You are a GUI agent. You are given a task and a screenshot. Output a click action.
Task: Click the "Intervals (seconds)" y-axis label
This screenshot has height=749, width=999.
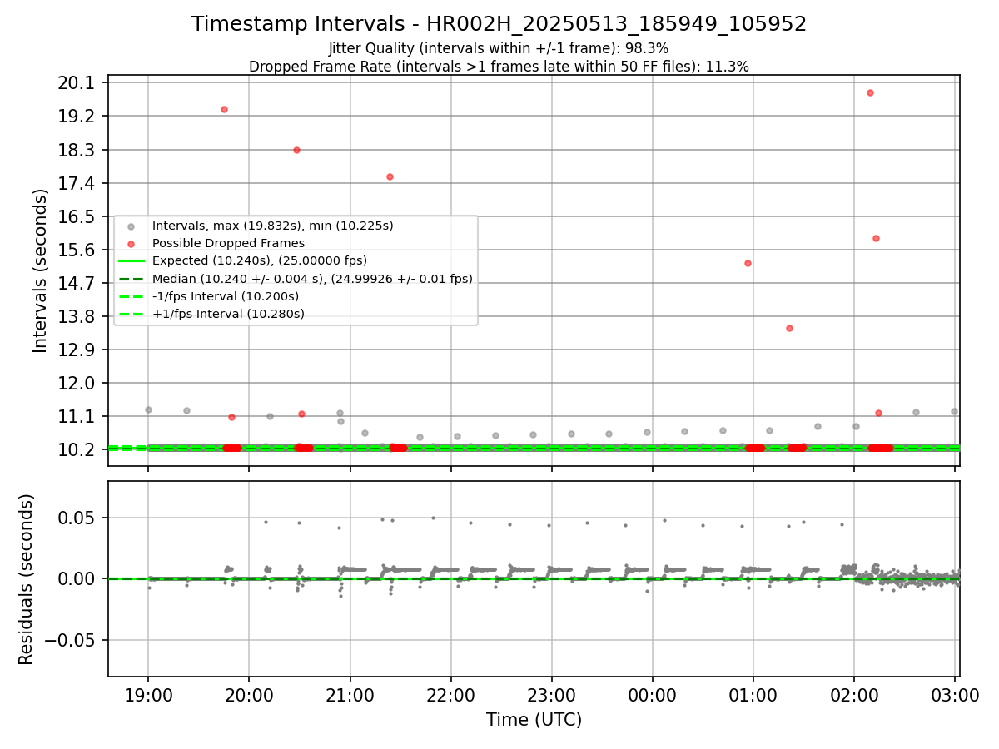pos(41,270)
